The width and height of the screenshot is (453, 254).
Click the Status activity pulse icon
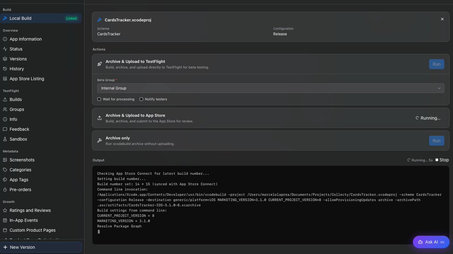[5, 49]
